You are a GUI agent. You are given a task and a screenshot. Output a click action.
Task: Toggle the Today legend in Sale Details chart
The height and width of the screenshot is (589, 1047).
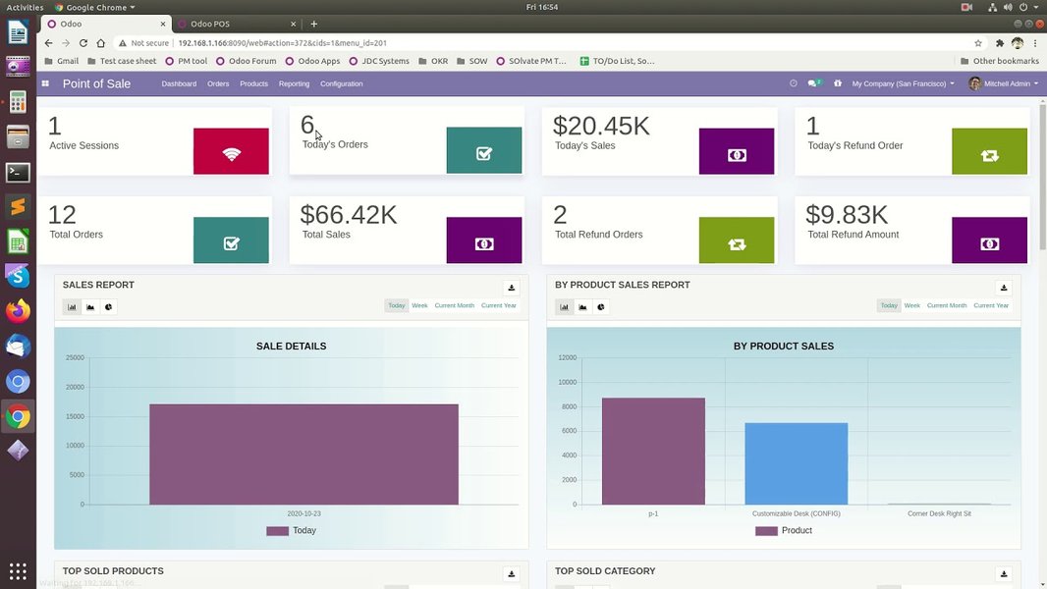tap(291, 530)
